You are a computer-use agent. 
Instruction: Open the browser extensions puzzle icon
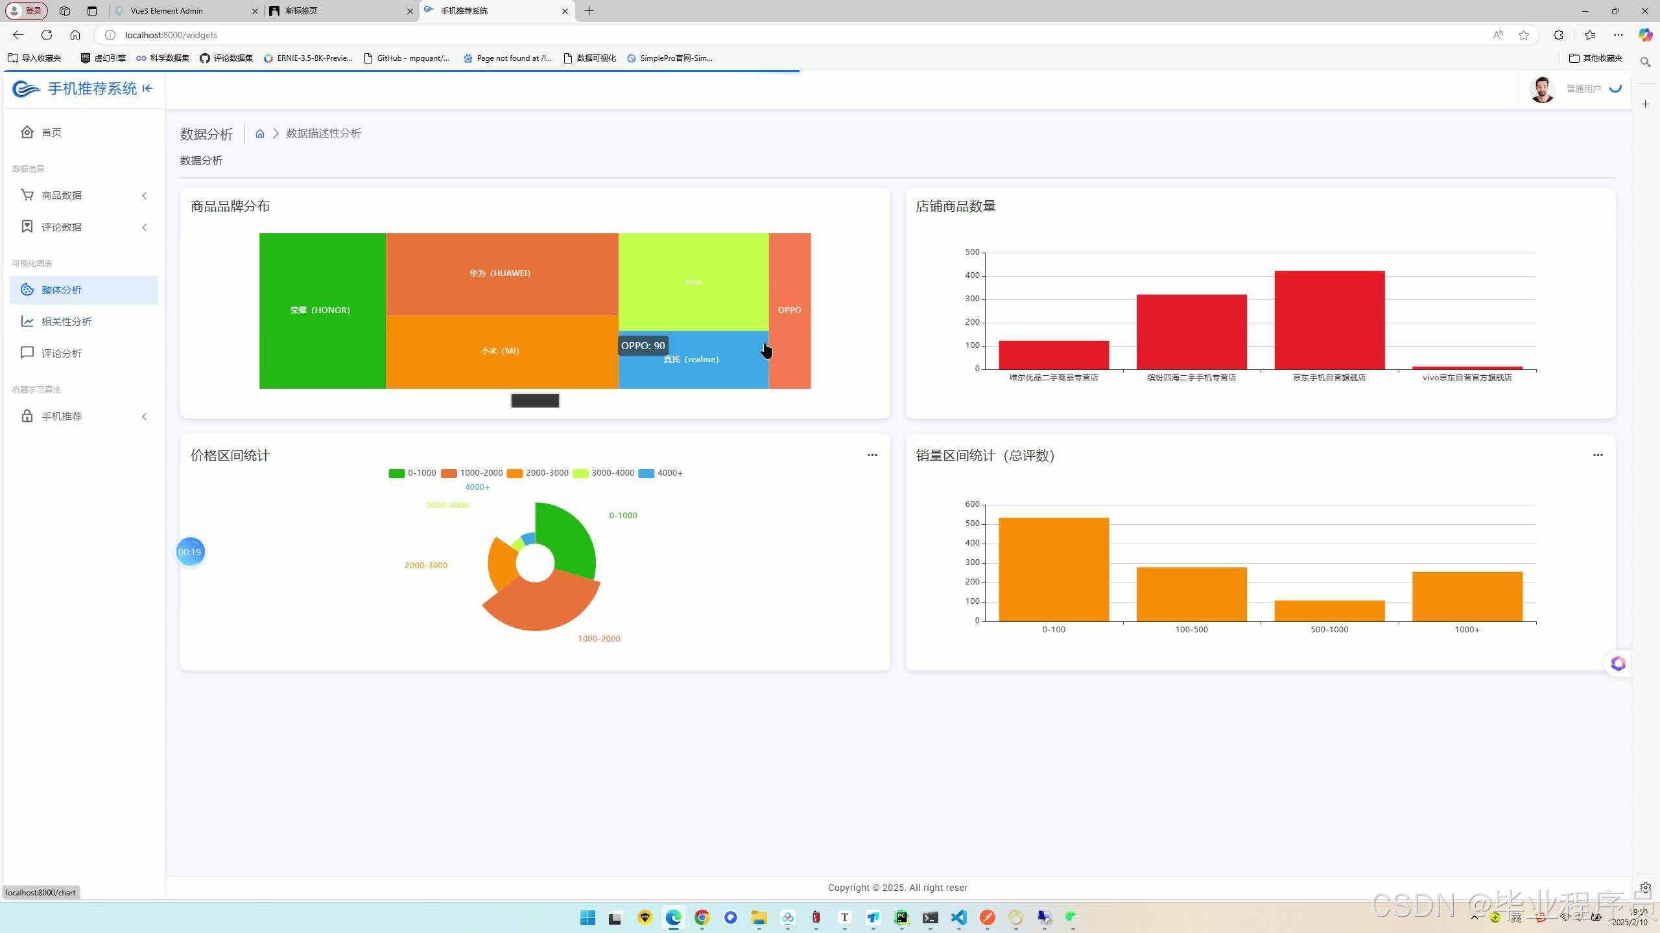tap(1558, 35)
